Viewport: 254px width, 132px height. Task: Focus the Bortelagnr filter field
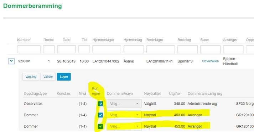pyautogui.click(x=161, y=49)
